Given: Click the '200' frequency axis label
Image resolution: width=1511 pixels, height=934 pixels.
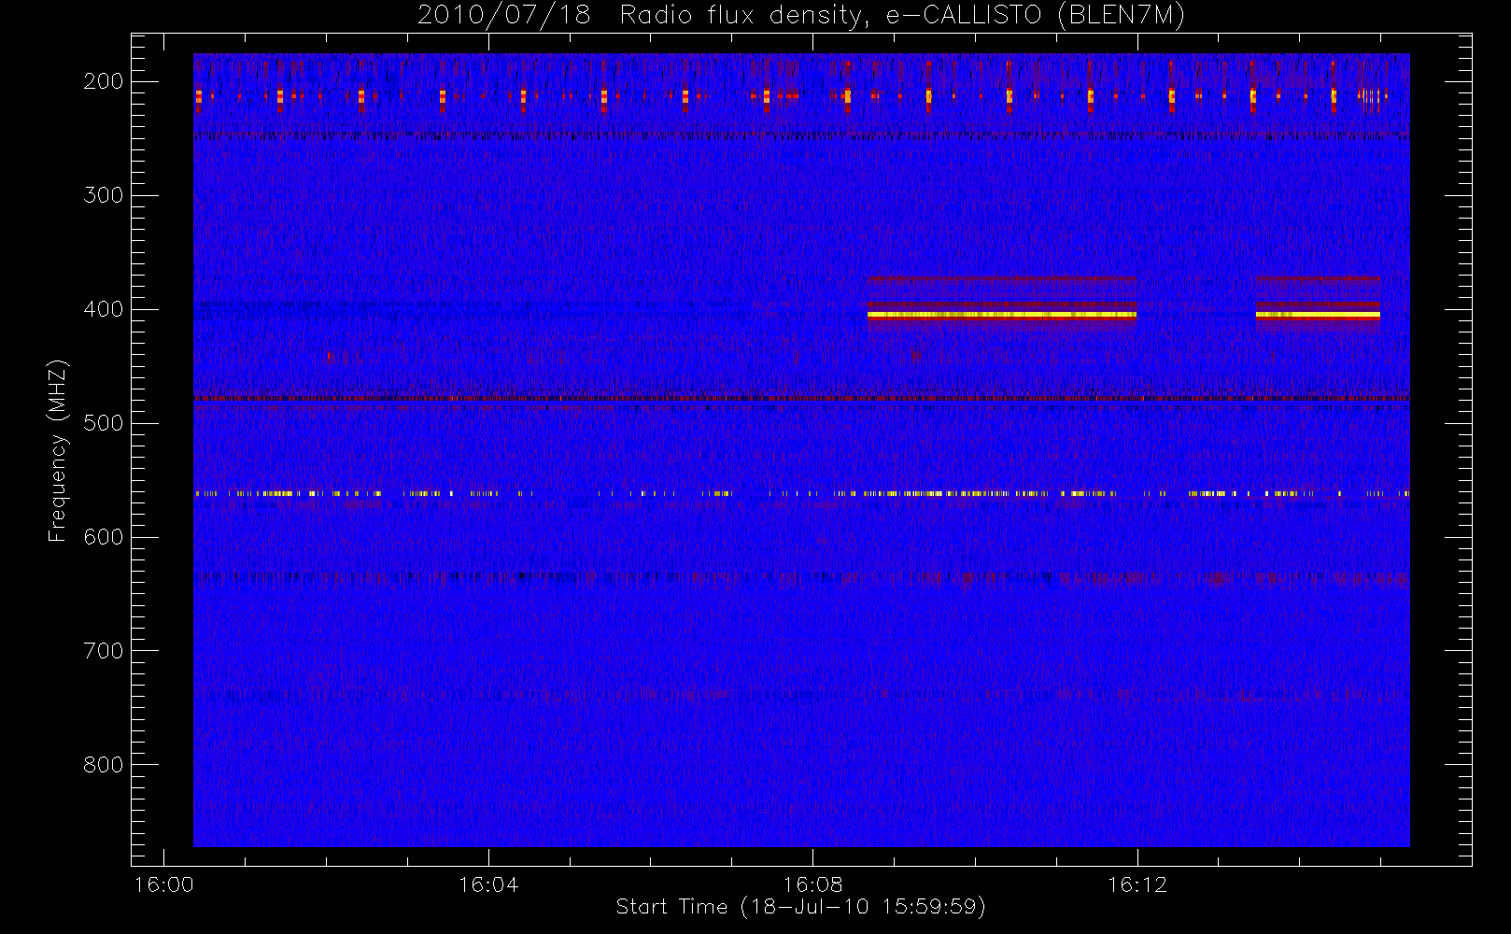Looking at the screenshot, I should (x=103, y=81).
